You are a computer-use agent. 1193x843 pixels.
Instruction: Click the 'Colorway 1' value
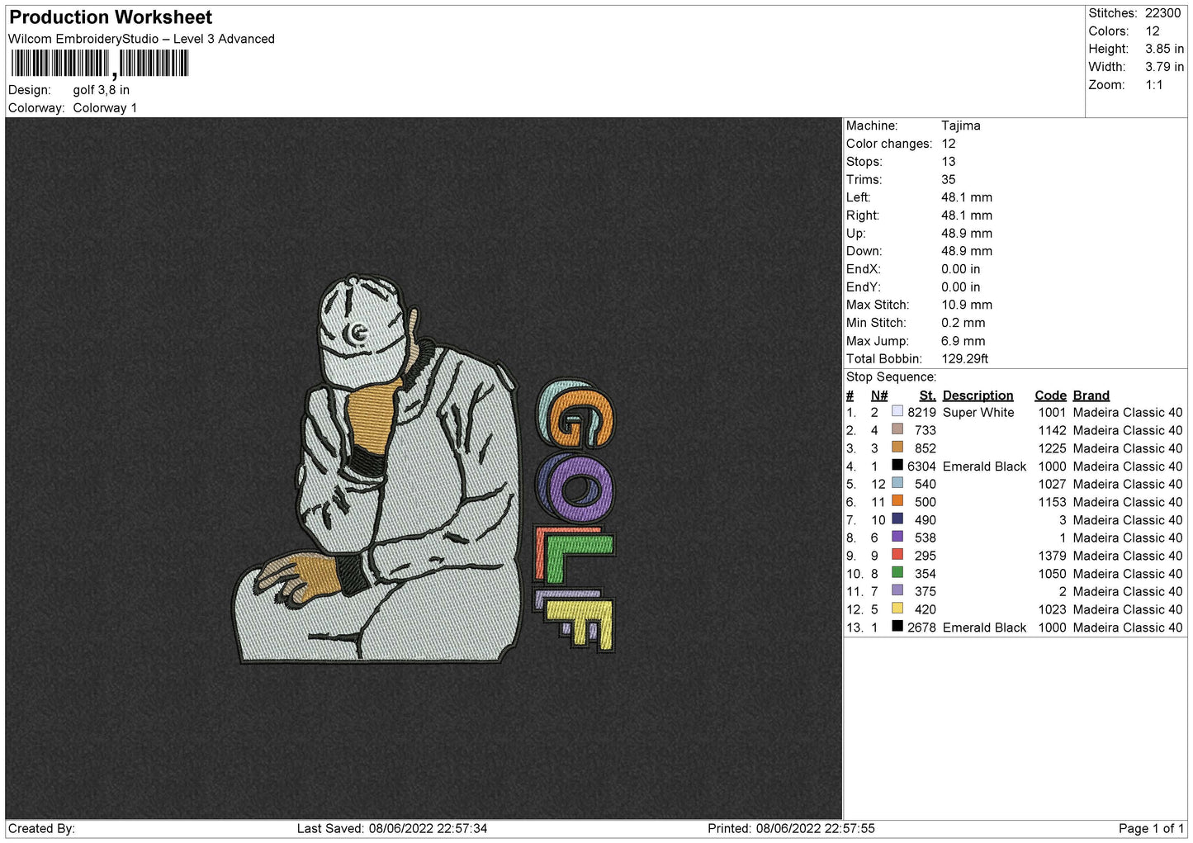point(106,108)
